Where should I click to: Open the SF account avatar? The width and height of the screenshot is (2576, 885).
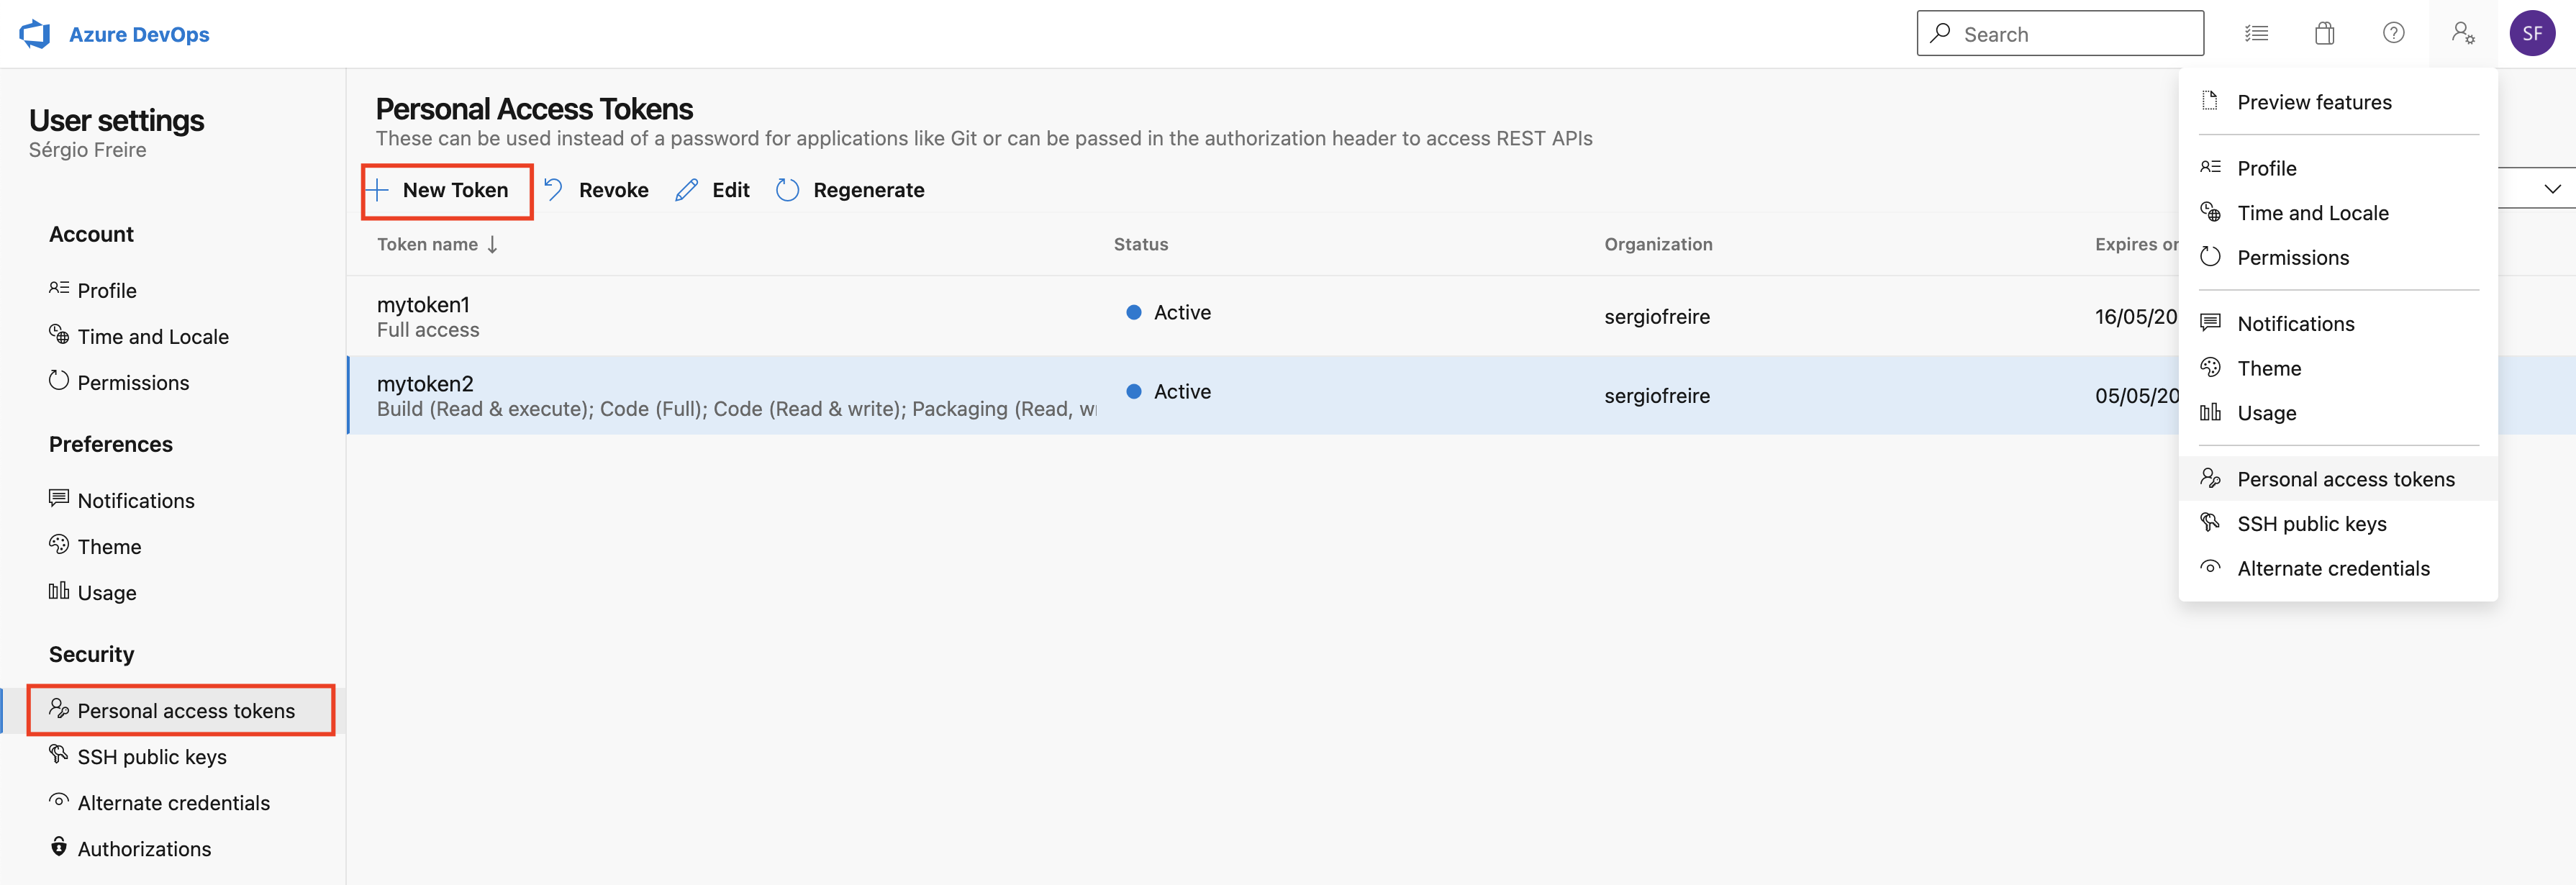pyautogui.click(x=2532, y=34)
